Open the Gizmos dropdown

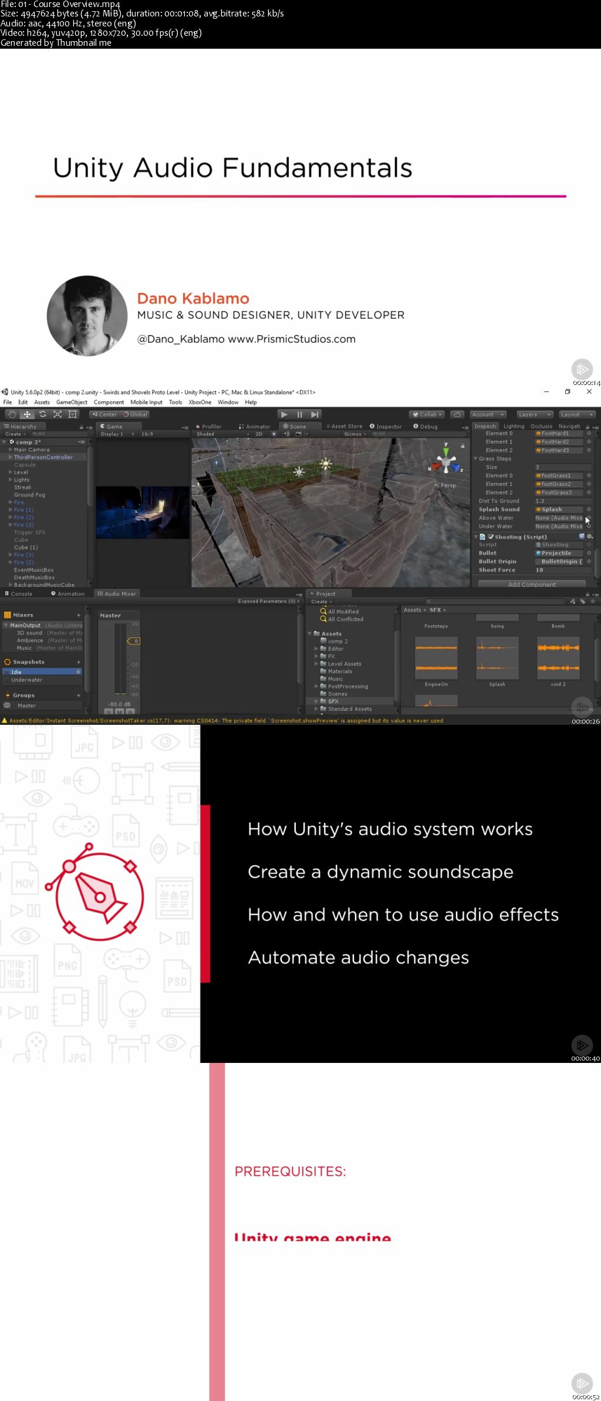(355, 434)
